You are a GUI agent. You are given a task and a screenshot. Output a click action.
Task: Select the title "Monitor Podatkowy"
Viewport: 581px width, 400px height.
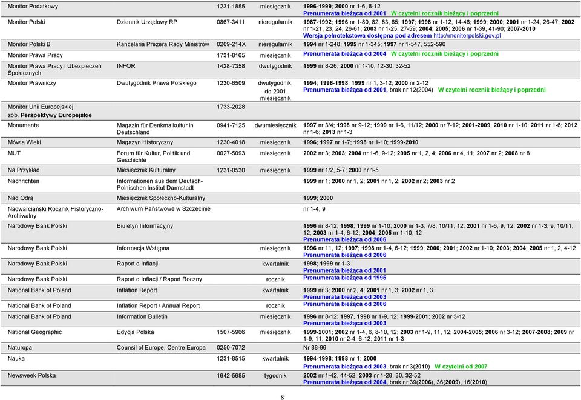[33, 6]
